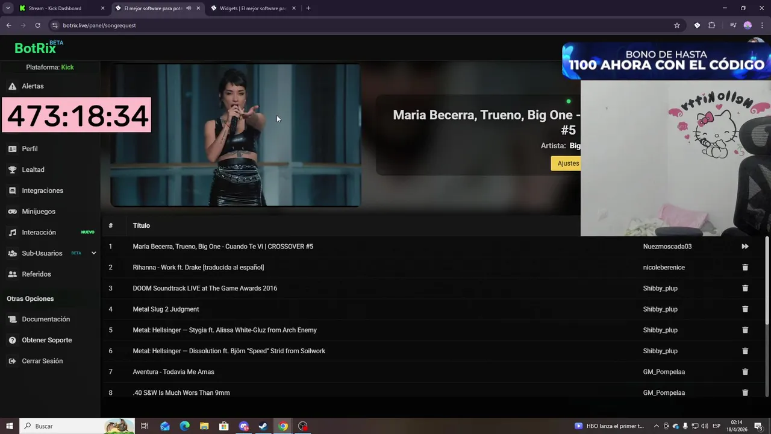Go back in browser history
Viewport: 771px width, 434px height.
tap(8, 25)
